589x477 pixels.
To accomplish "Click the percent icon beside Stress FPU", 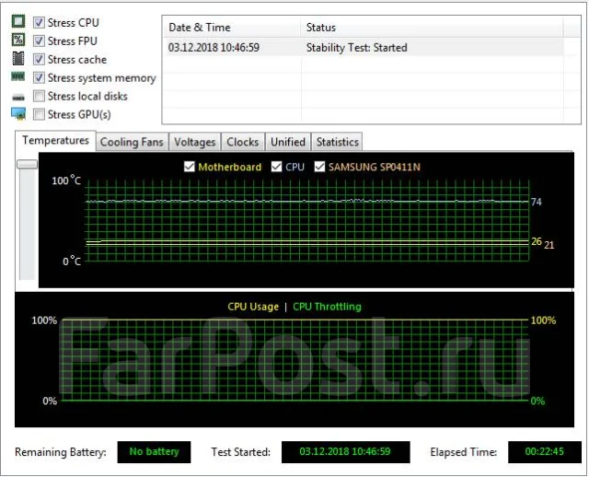I will (x=18, y=40).
